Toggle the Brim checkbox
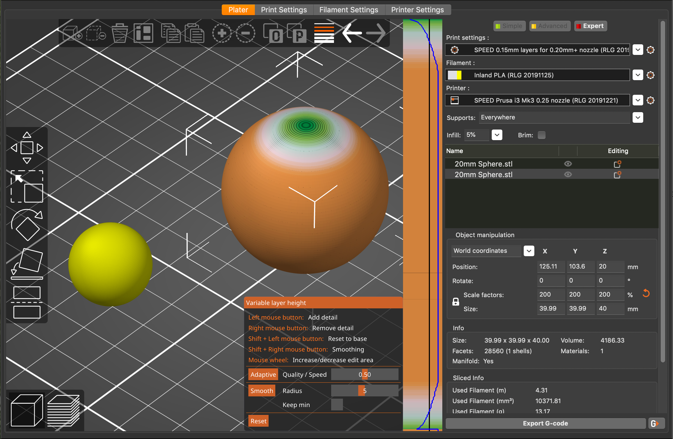 click(541, 135)
